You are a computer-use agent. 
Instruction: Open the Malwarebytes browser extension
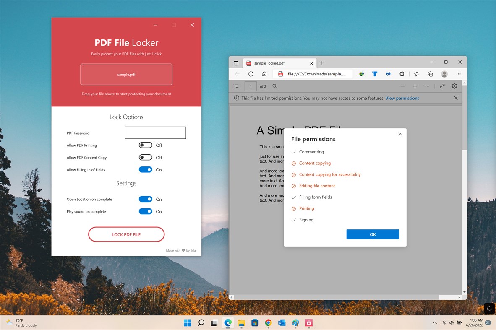pyautogui.click(x=388, y=74)
